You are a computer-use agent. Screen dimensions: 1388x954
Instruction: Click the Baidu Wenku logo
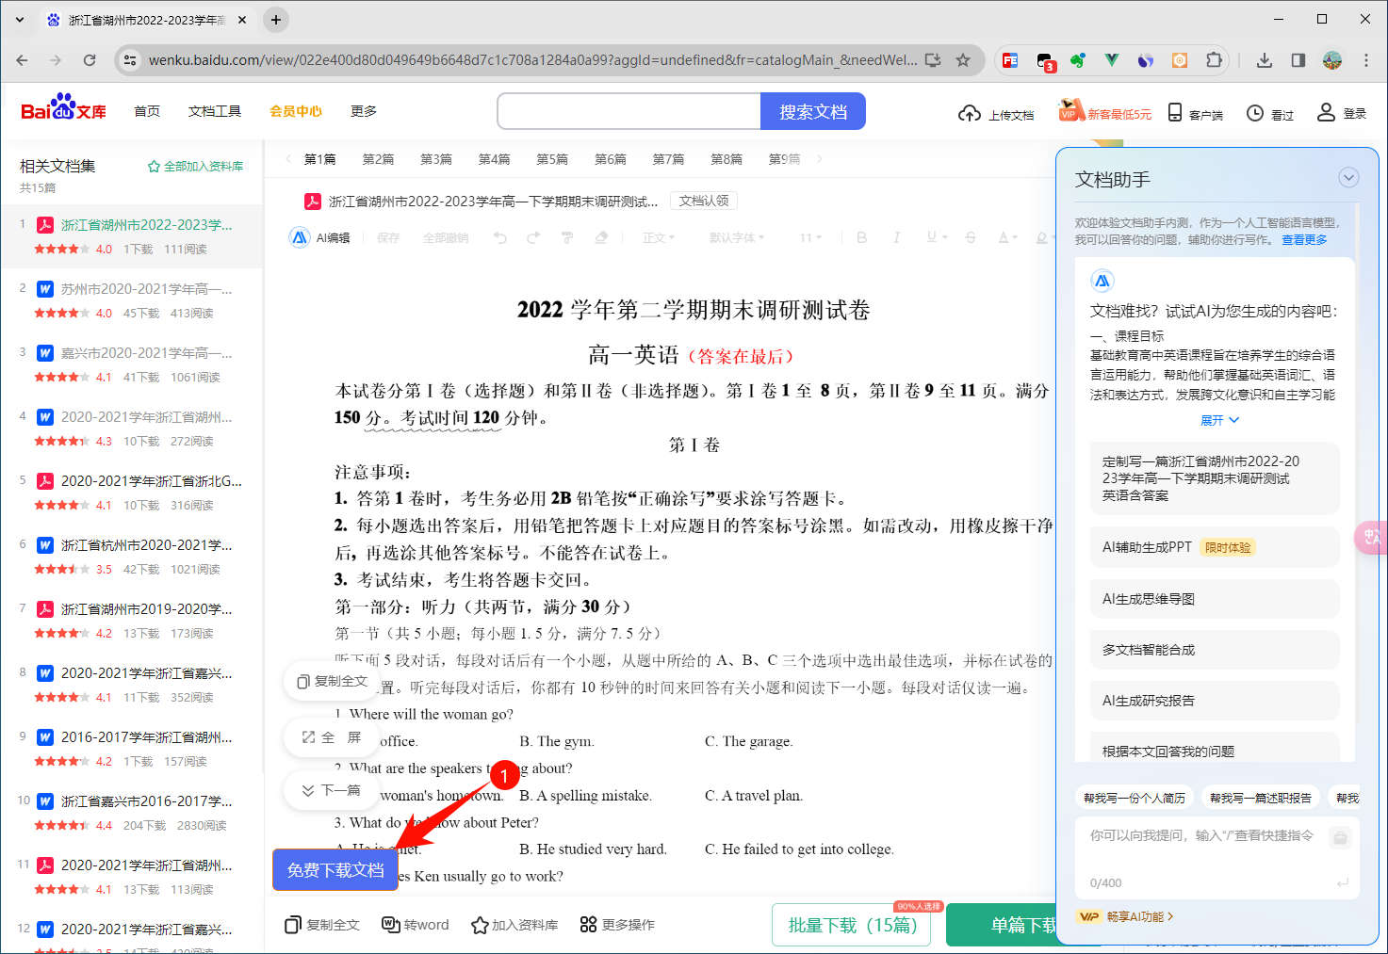pyautogui.click(x=63, y=108)
